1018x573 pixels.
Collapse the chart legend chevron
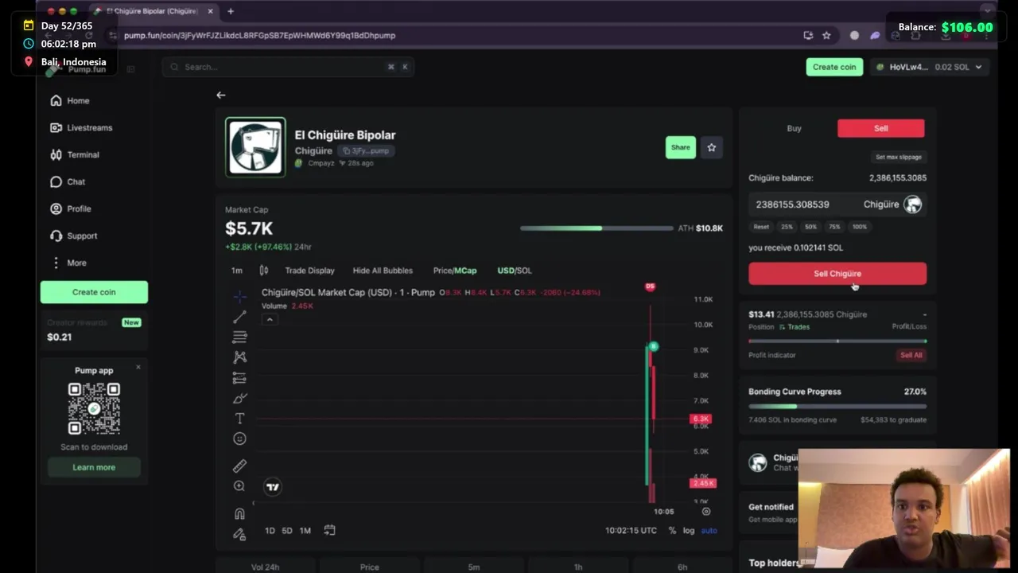270,319
